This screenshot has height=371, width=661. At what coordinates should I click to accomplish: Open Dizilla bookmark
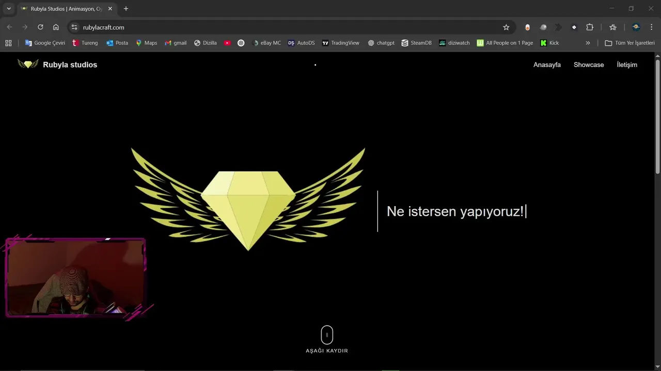coord(206,43)
